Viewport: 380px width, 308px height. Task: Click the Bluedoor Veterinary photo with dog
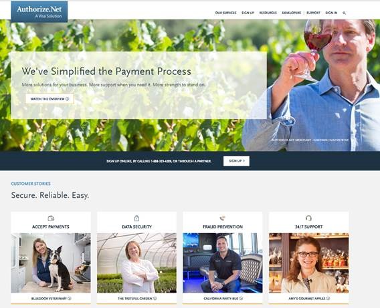coord(51,263)
